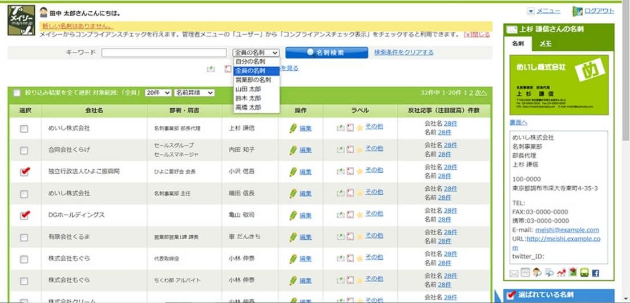The height and width of the screenshot is (303, 630).
Task: Select 営業部の名刺 from the open dropdown list
Action: click(253, 80)
